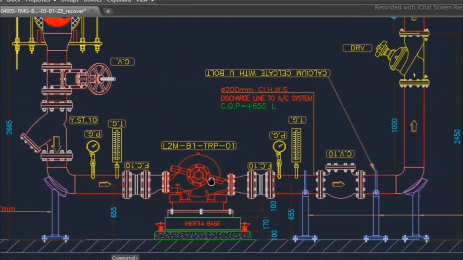This screenshot has height=260, width=463.
Task: Select the 2665 vertical dimension text
Action: [9, 127]
